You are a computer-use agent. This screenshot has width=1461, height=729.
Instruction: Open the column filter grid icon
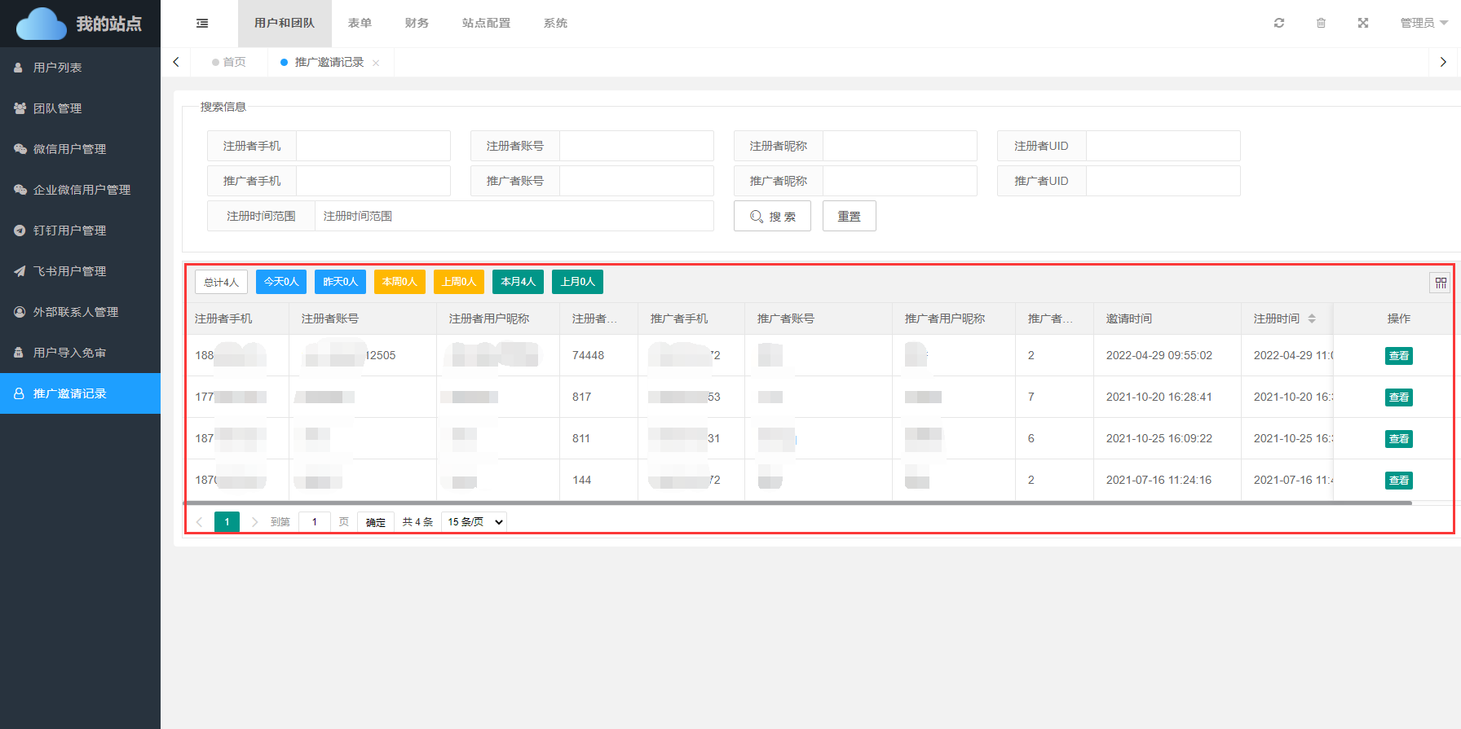(x=1441, y=283)
